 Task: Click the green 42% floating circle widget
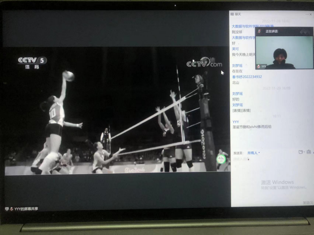pos(221,159)
